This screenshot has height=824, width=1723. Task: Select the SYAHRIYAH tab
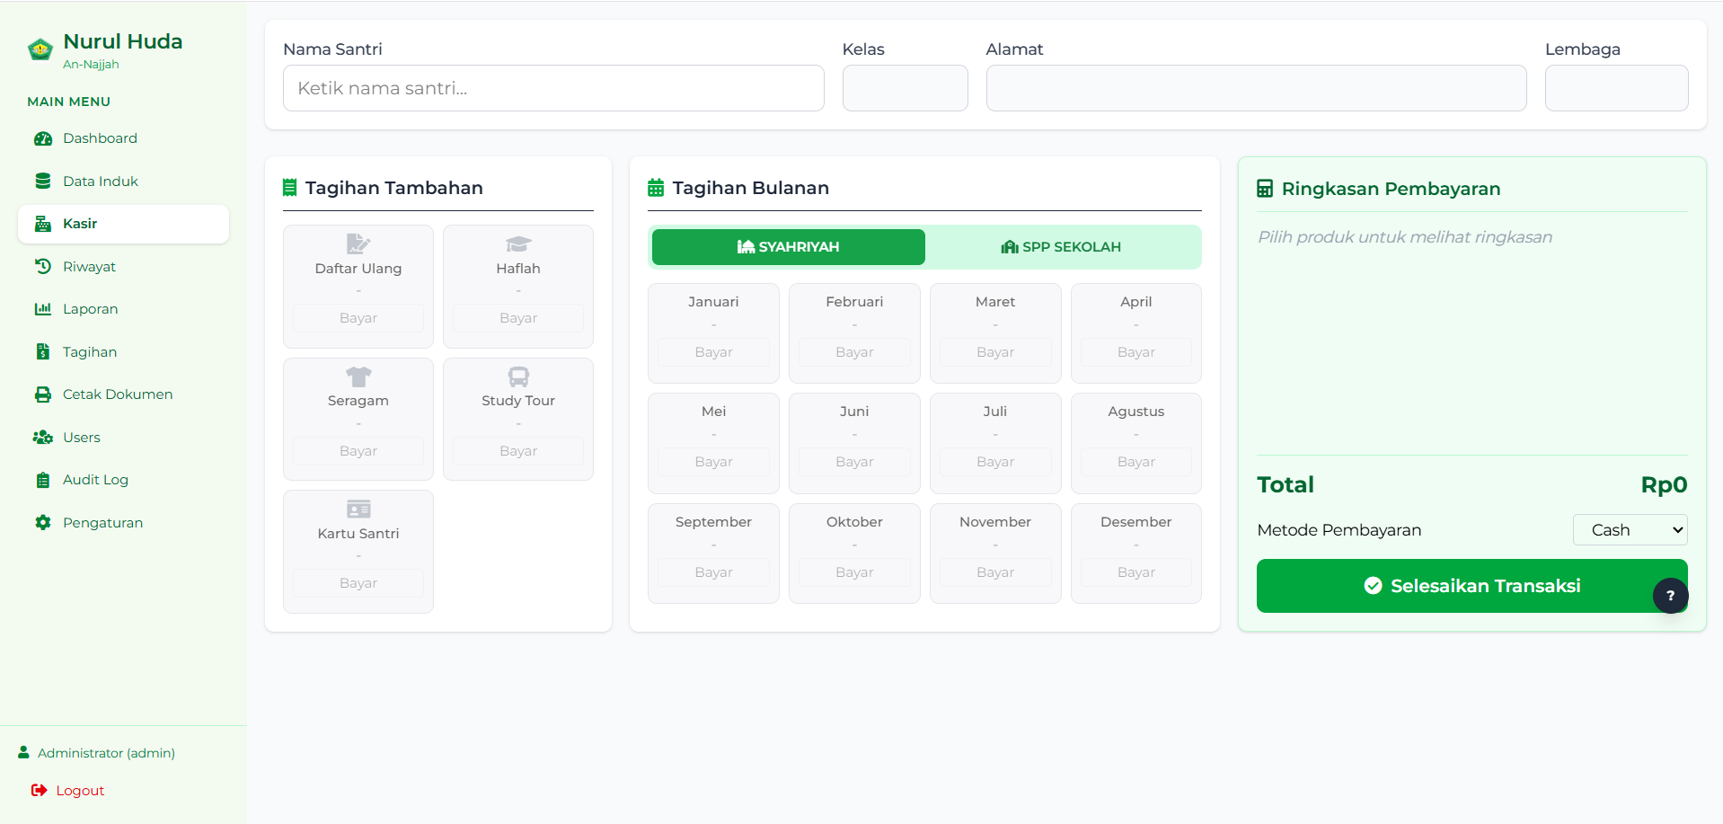point(788,247)
